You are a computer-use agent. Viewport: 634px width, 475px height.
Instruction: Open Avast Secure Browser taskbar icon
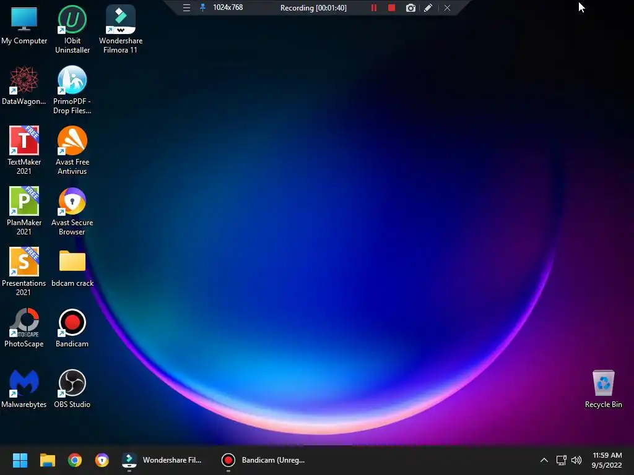tap(102, 460)
